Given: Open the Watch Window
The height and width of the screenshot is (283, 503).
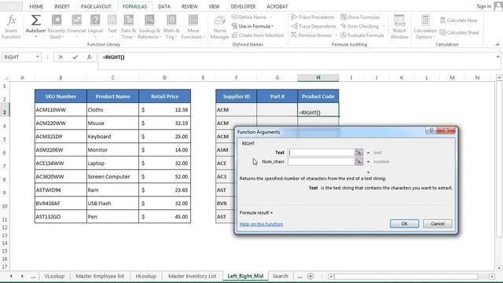Looking at the screenshot, I should coord(399,27).
